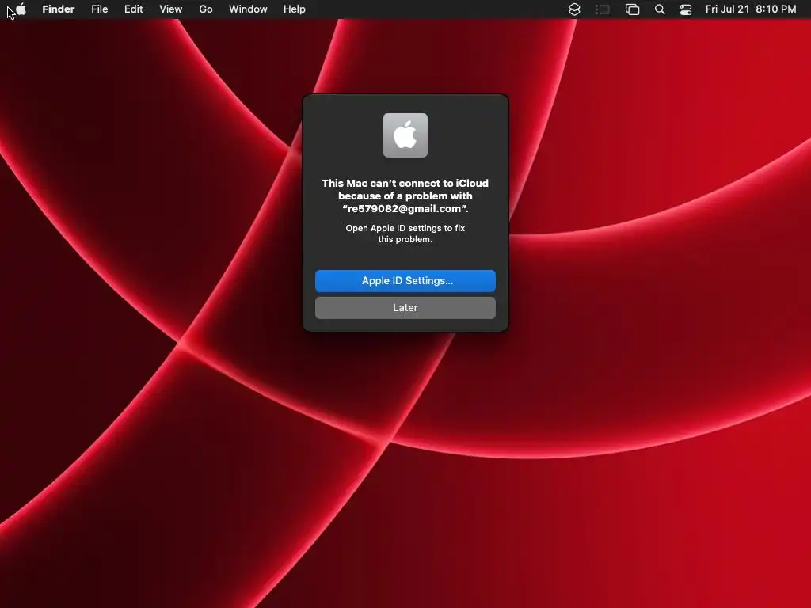The height and width of the screenshot is (608, 811).
Task: Open Control Center icon
Action: (x=686, y=9)
